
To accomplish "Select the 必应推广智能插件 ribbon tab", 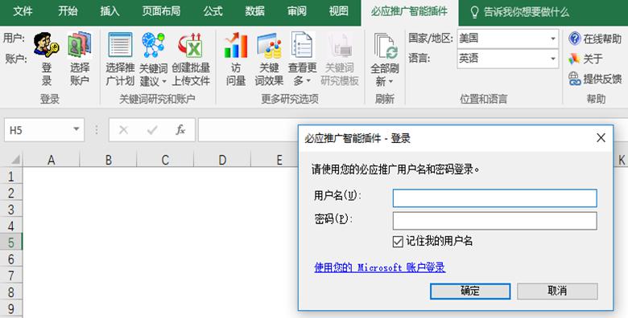I will tap(409, 12).
